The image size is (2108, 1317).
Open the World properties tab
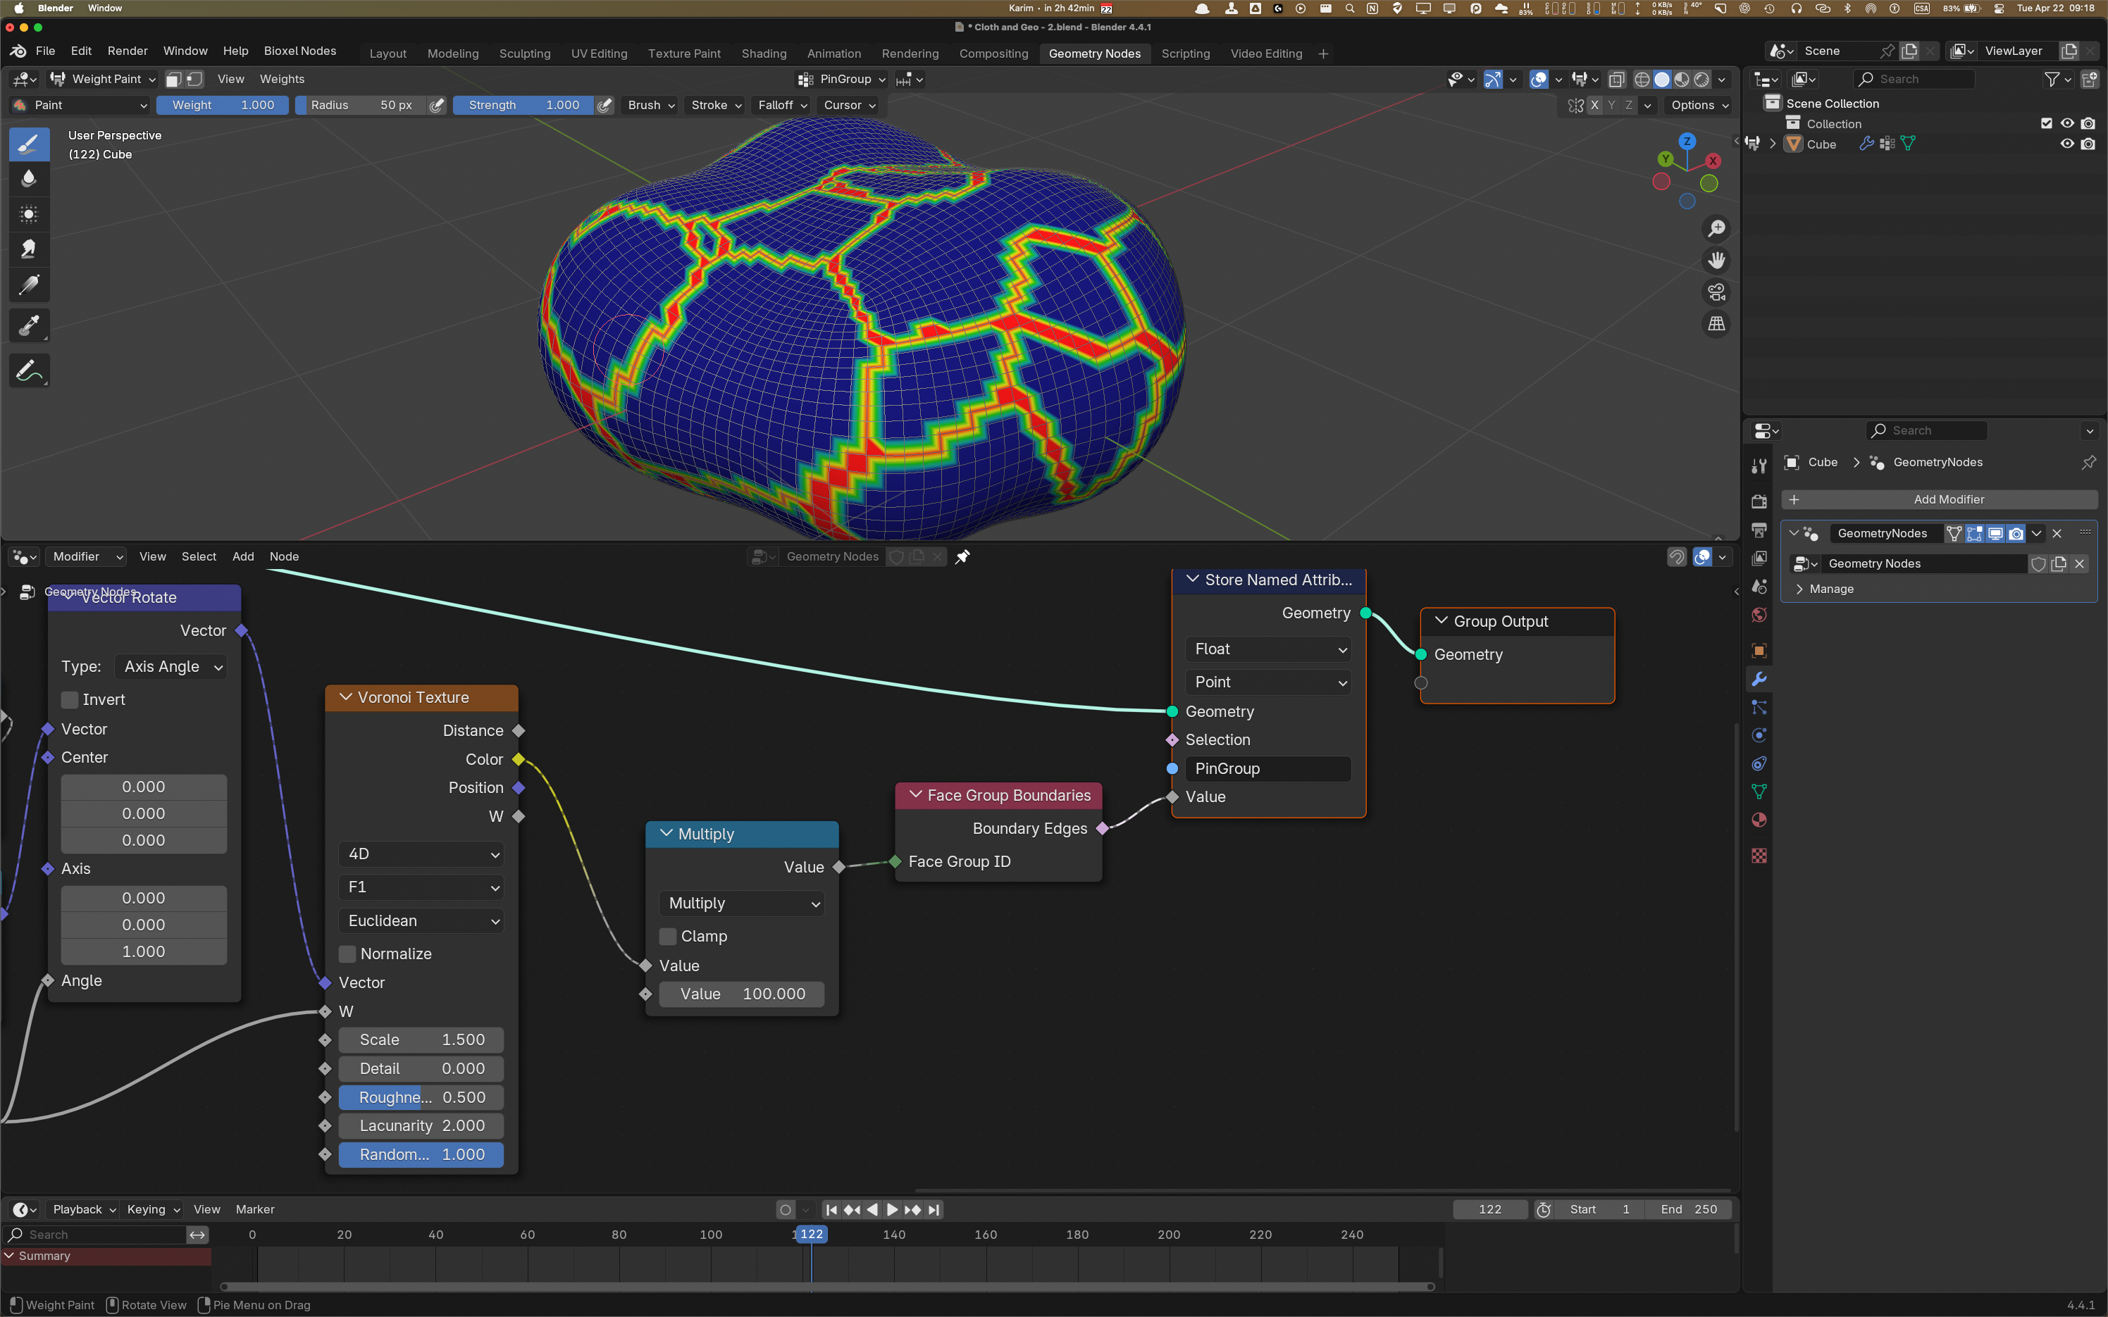(x=1759, y=616)
